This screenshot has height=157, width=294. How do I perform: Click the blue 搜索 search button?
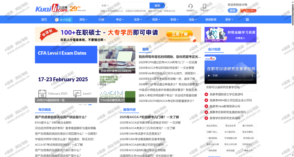pos(157,6)
